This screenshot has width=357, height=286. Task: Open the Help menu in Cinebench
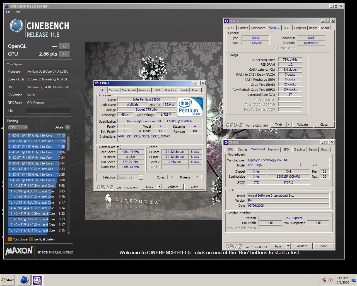pos(18,12)
